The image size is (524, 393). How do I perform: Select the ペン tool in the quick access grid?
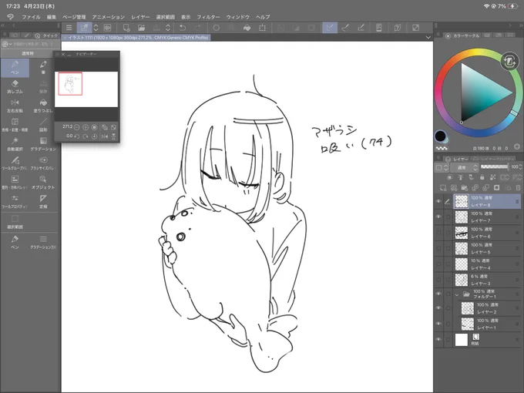tap(15, 68)
